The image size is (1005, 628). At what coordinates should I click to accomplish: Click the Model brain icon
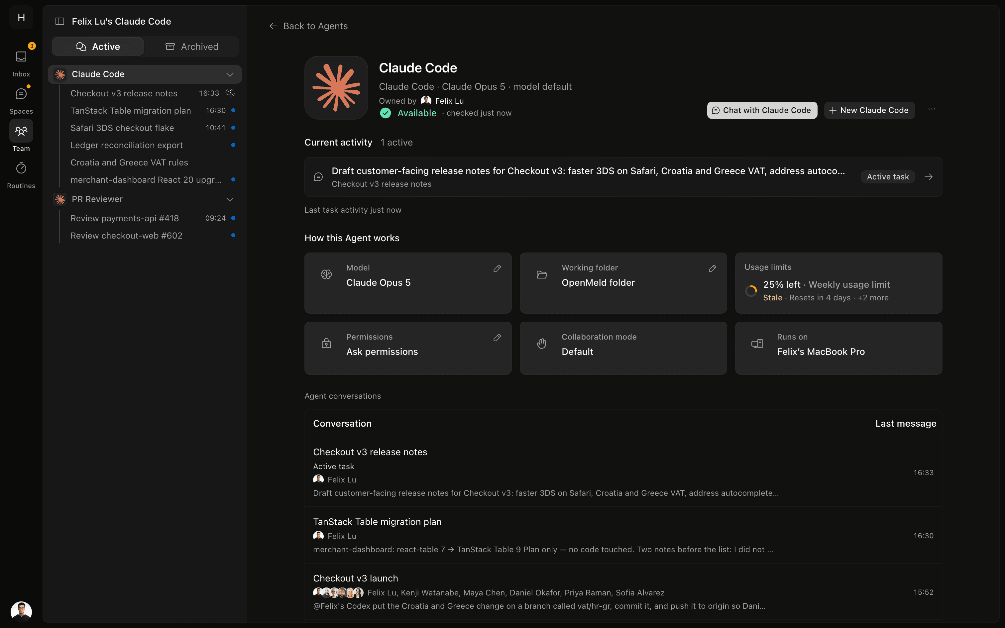coord(326,274)
